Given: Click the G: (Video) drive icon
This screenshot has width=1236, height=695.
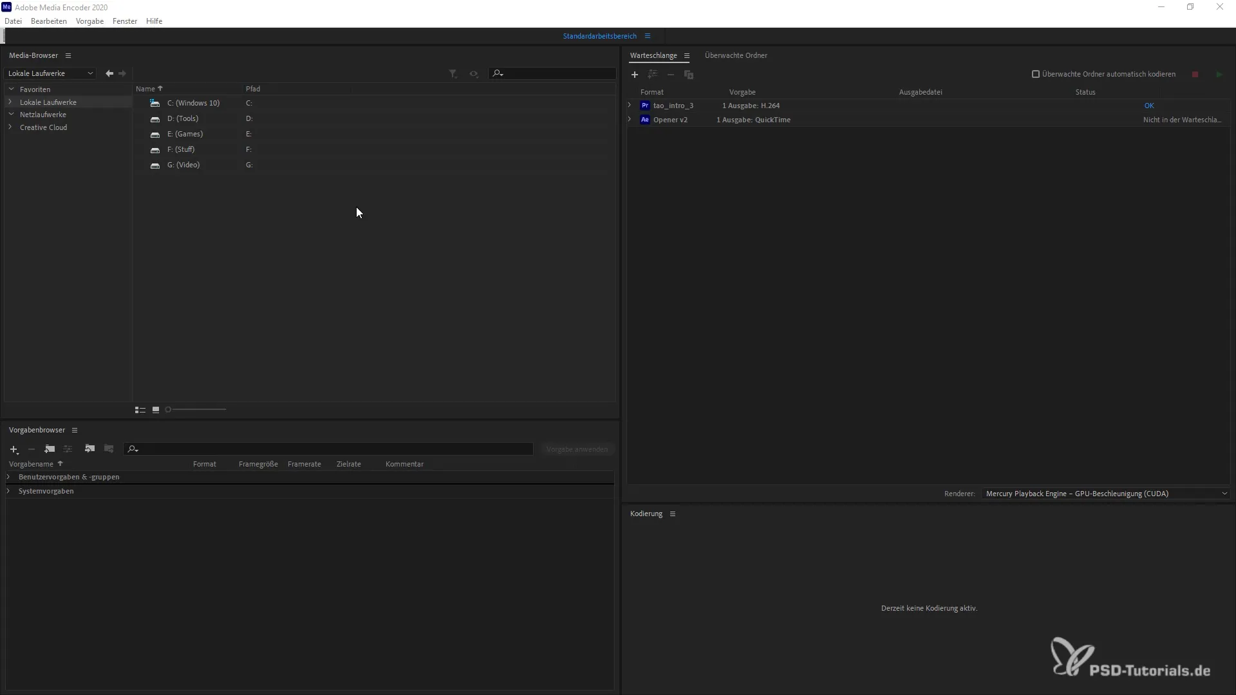Looking at the screenshot, I should tap(154, 165).
